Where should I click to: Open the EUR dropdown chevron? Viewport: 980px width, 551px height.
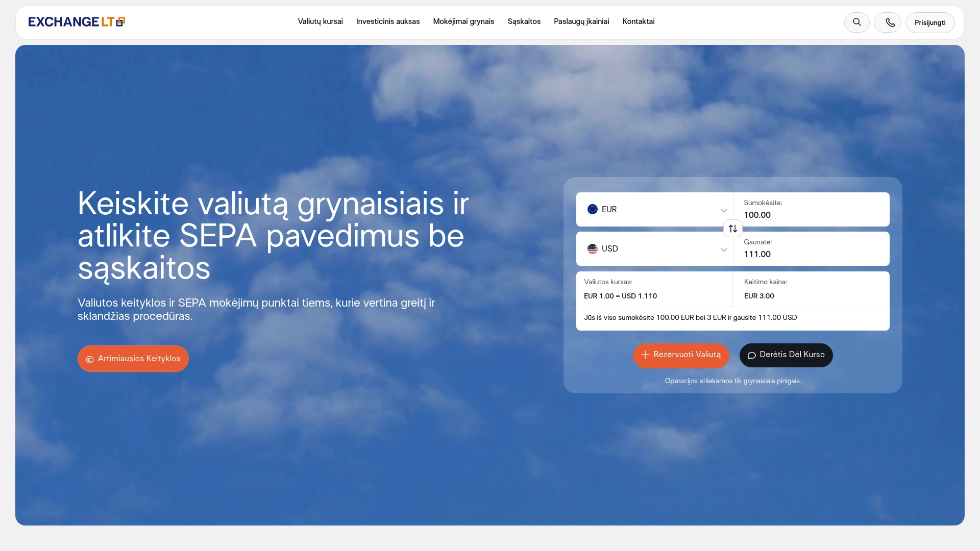(x=723, y=210)
